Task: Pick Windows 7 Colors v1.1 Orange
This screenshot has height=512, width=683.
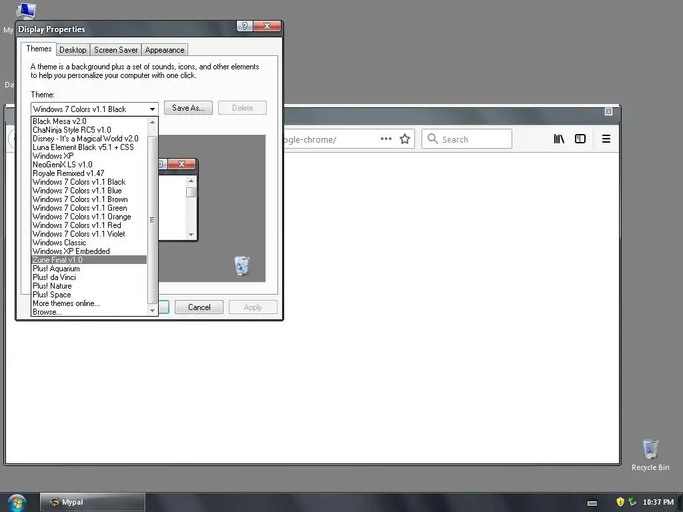Action: 89,217
